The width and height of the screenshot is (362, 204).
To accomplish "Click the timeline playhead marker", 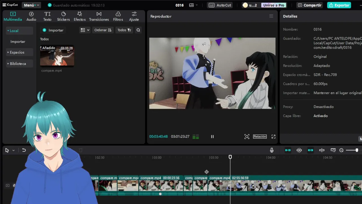I will [x=230, y=157].
